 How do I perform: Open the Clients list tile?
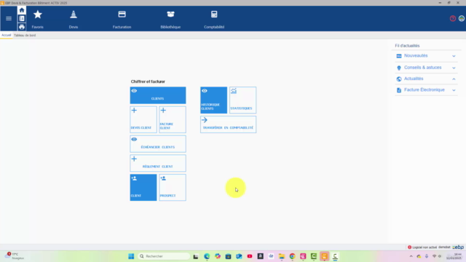point(158,95)
